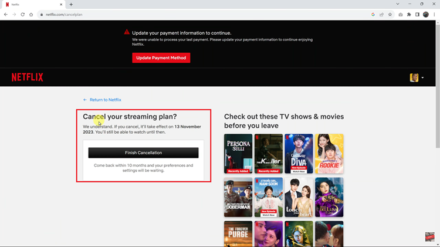Open the Chrome profile avatar

click(x=426, y=15)
